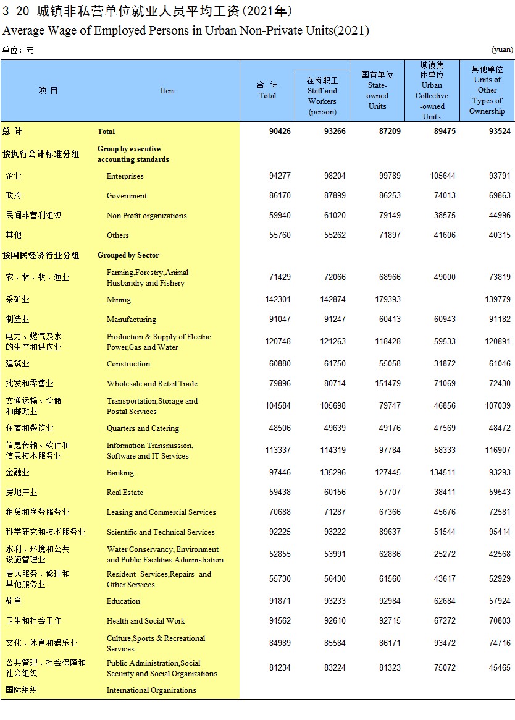
Task: Click the State-owned Units column header
Action: pyautogui.click(x=377, y=90)
